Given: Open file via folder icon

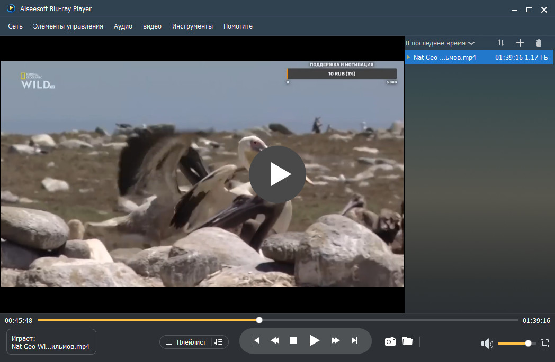Looking at the screenshot, I should pos(407,341).
